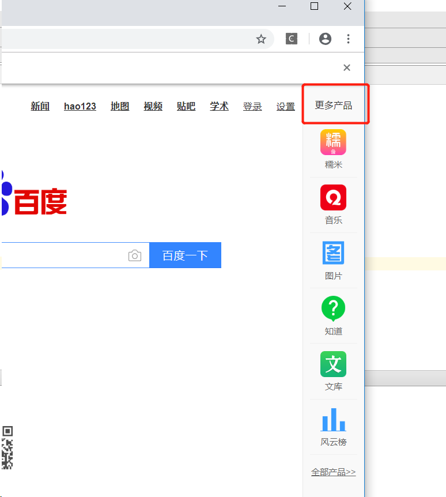The width and height of the screenshot is (446, 497).
Task: Open the red 音乐 music icon
Action: tap(333, 197)
